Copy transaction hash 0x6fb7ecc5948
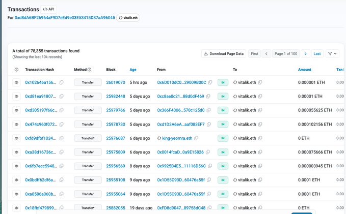The width and height of the screenshot is (346, 214). tap(62, 166)
